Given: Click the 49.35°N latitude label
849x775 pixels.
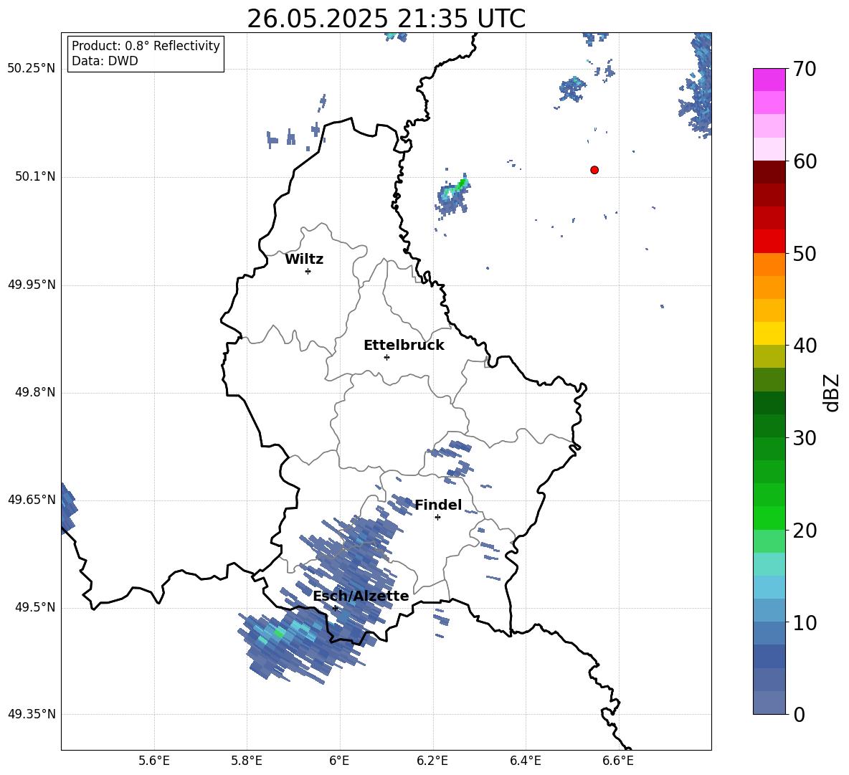Looking at the screenshot, I should click(x=32, y=714).
